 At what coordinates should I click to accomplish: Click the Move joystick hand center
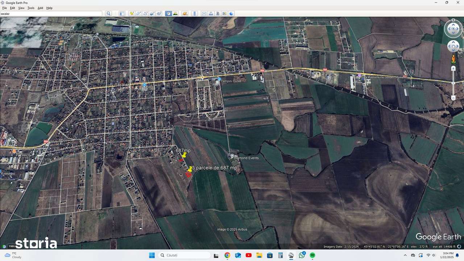[453, 46]
